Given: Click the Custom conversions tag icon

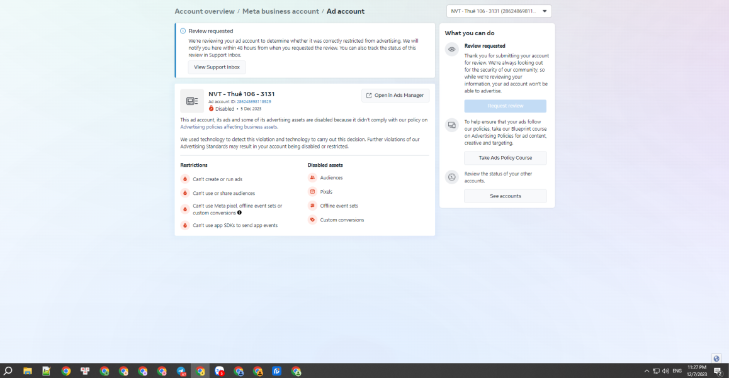Looking at the screenshot, I should click(312, 220).
